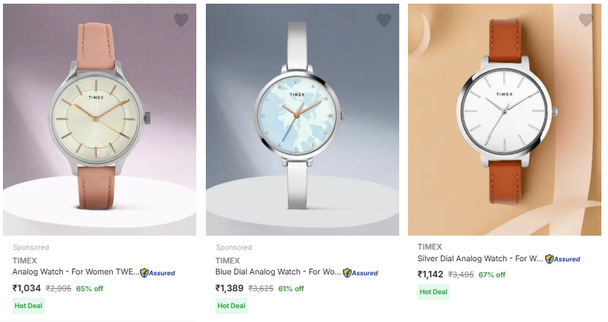Viewport: 608px width, 322px height.
Task: Click the ₹1,142 price
Action: click(x=431, y=274)
